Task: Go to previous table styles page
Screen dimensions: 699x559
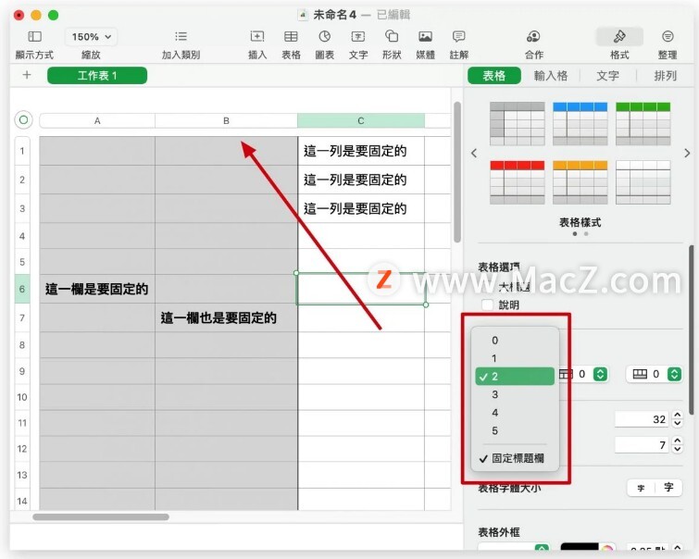Action: (474, 154)
